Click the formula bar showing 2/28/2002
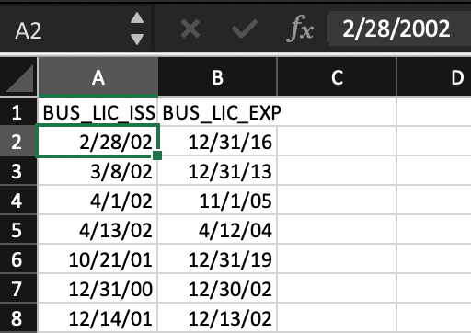 click(x=399, y=29)
